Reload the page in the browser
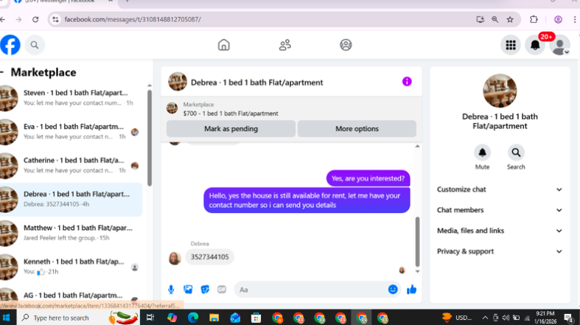 click(35, 19)
